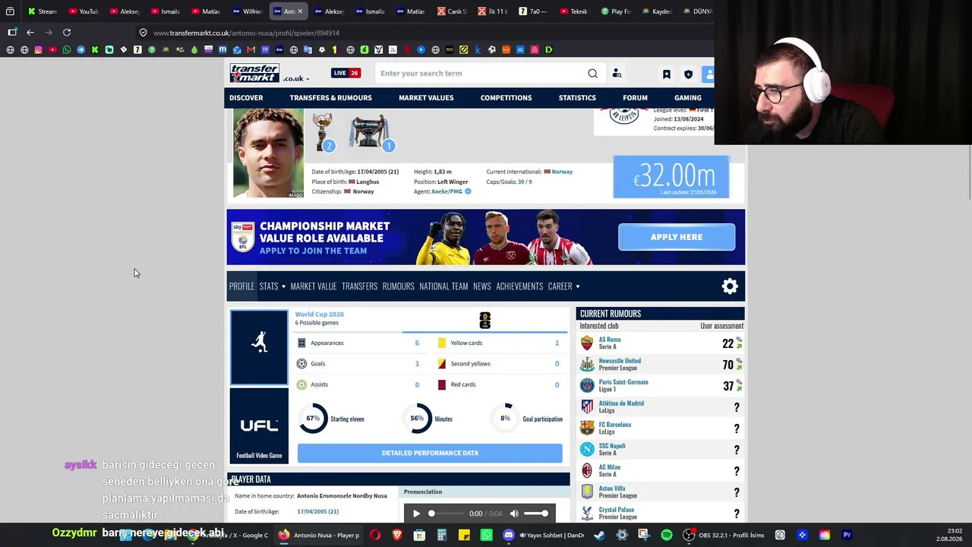Expand the CAREER dropdown menu
Image resolution: width=972 pixels, height=547 pixels.
pos(563,286)
